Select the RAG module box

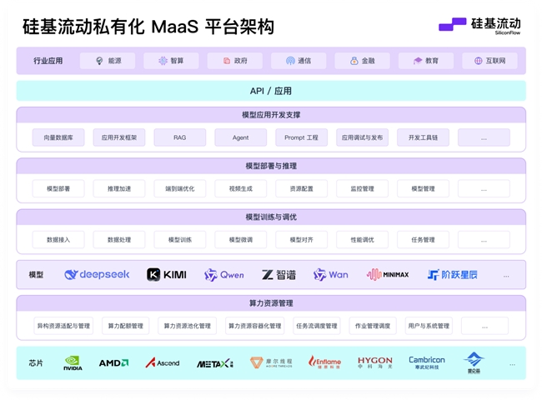pos(180,137)
